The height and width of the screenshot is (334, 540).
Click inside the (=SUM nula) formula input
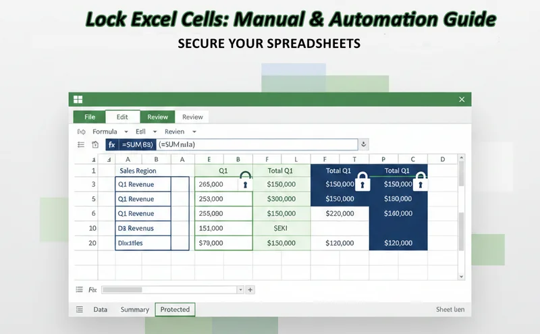coord(257,144)
